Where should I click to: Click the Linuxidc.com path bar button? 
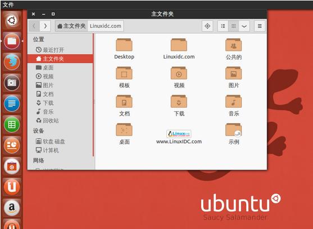coord(106,26)
